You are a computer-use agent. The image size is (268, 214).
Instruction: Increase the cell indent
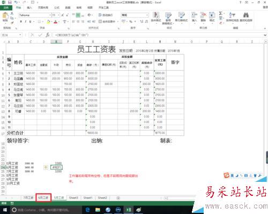click(94, 21)
